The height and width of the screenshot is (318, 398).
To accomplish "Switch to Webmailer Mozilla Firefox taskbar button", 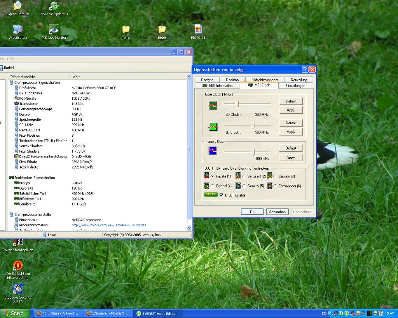I will (x=108, y=313).
